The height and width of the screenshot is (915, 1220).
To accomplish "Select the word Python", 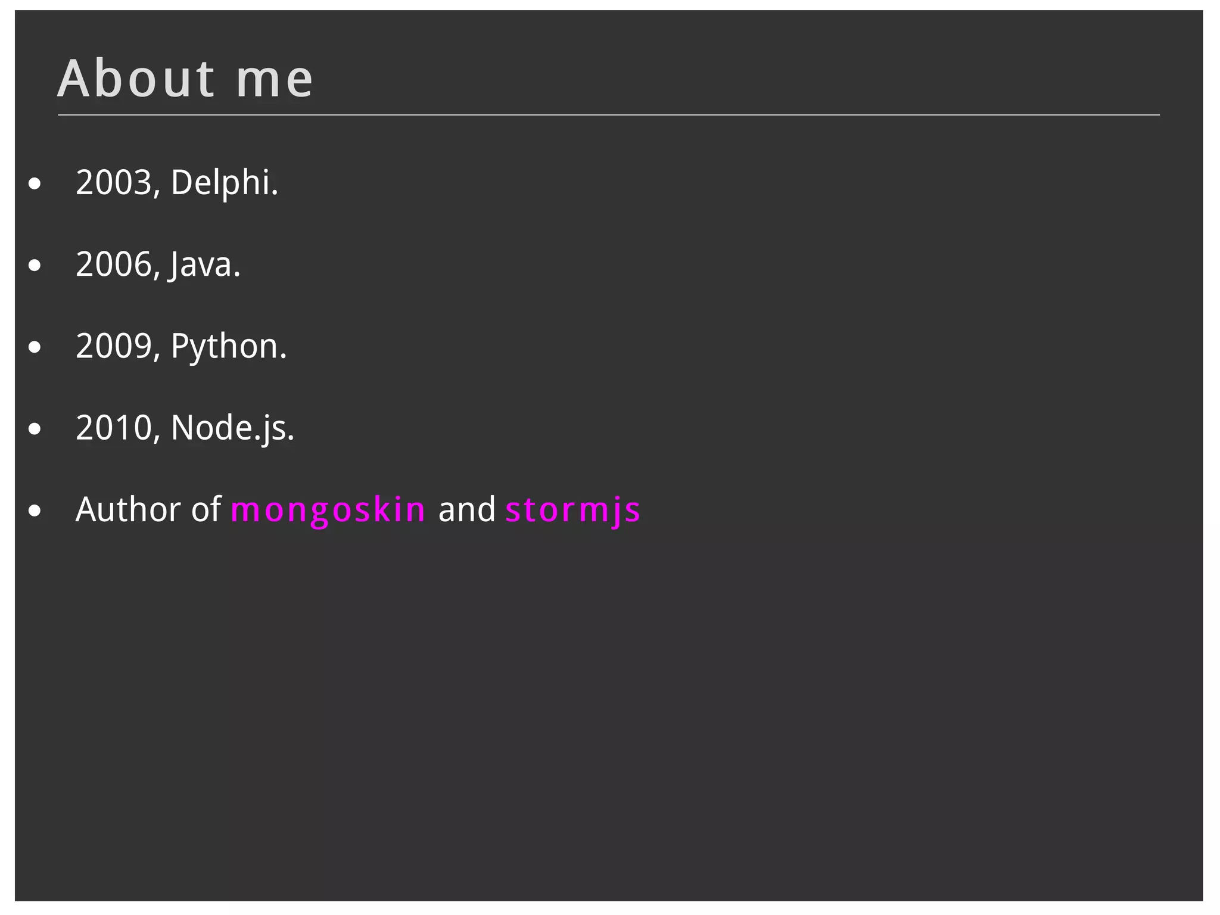I will point(225,346).
